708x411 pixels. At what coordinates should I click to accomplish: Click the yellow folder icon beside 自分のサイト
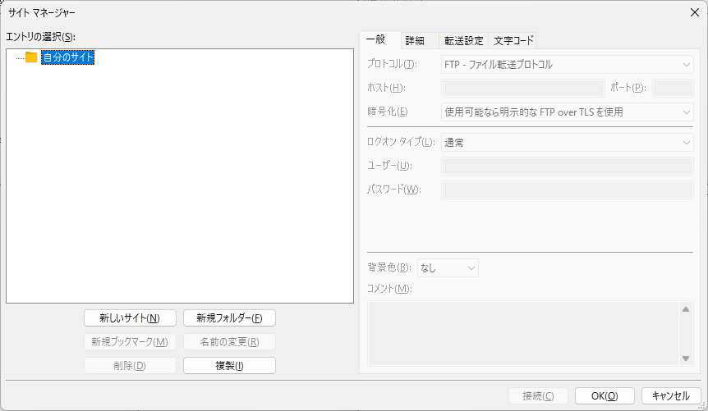point(31,57)
